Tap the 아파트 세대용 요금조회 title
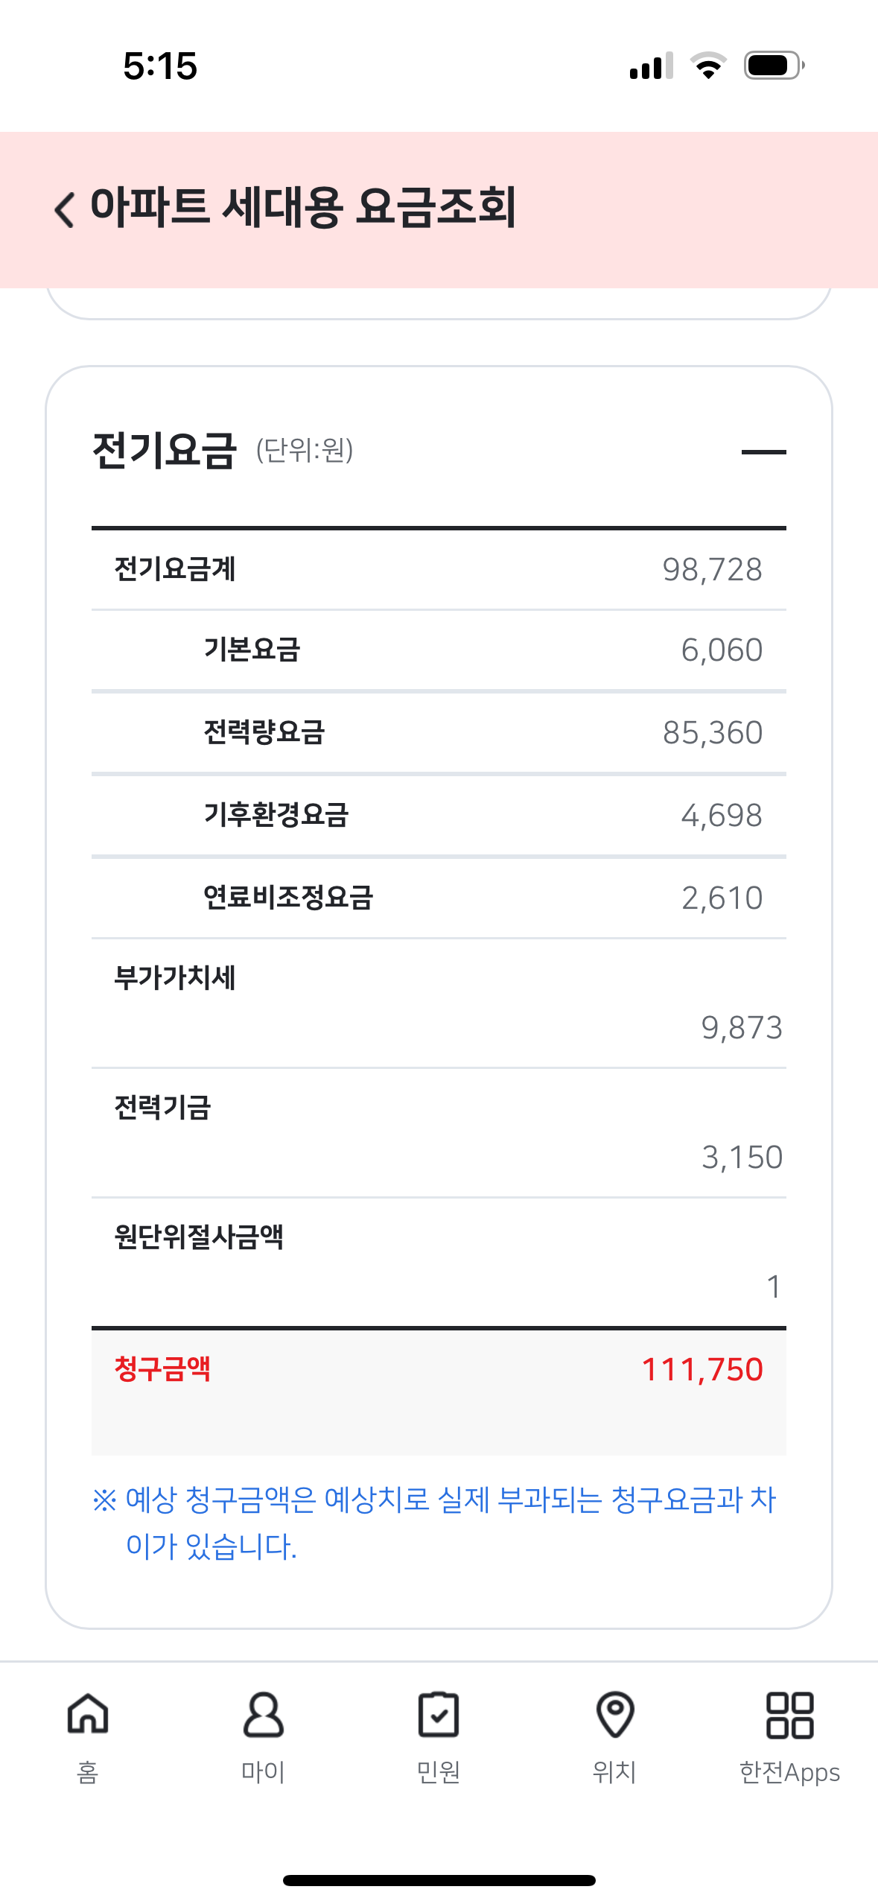This screenshot has height=1904, width=878. click(303, 207)
